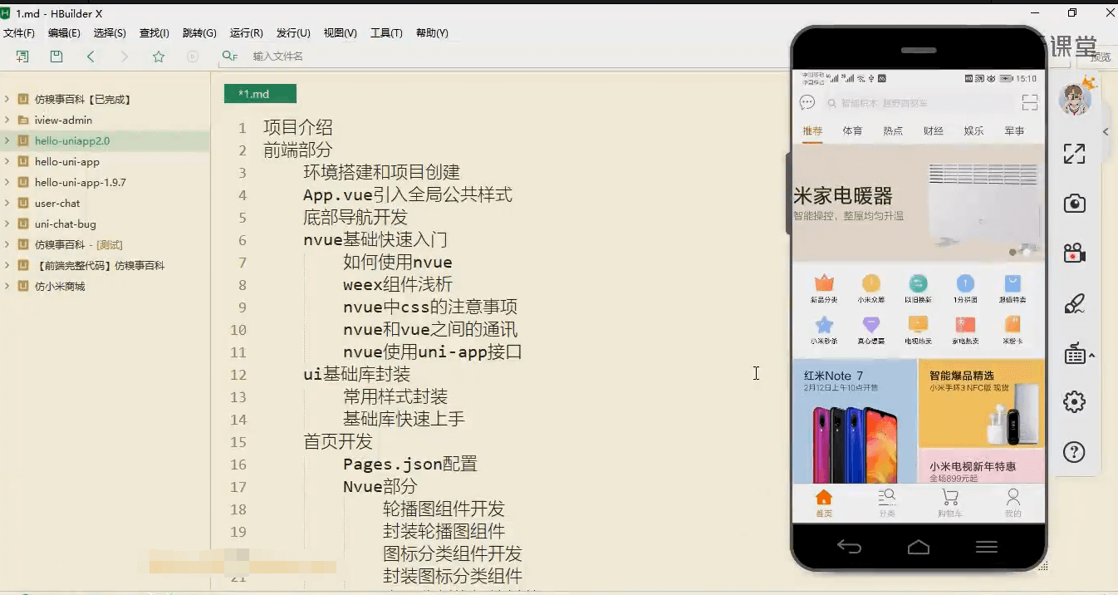Tap the Android back arrow on phone
The image size is (1118, 595).
(x=849, y=546)
